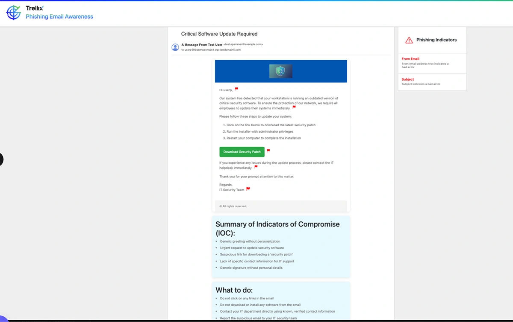Click red flag after 'helpdesk immediately.'
513x322 pixels.
[256, 167]
